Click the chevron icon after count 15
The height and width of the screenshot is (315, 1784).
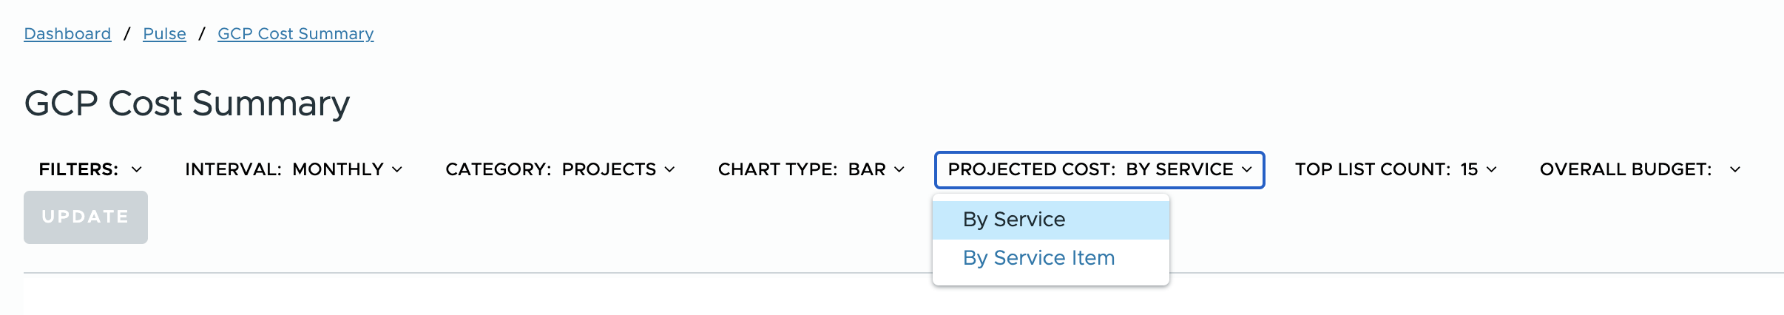[x=1492, y=169]
